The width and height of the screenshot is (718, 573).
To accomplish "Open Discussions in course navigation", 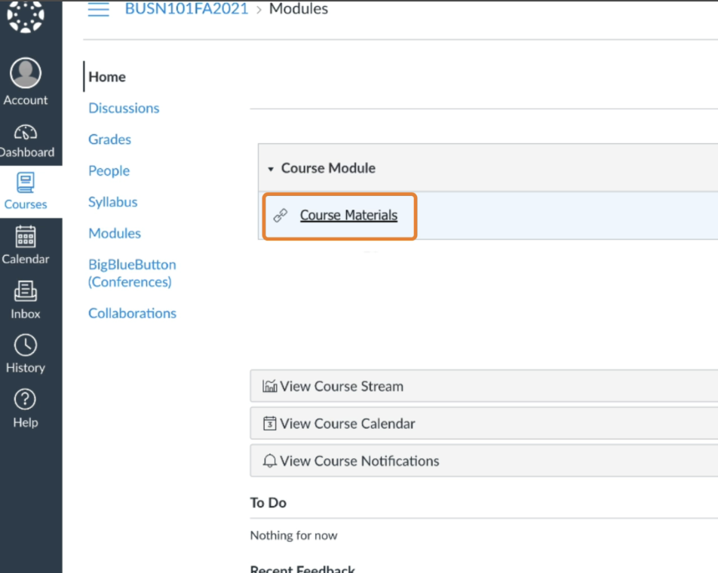I will (x=124, y=108).
